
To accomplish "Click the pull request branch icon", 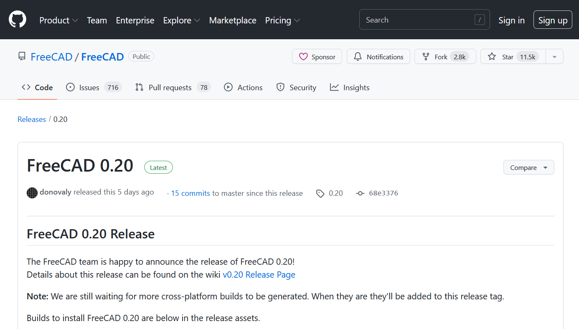I will point(139,87).
